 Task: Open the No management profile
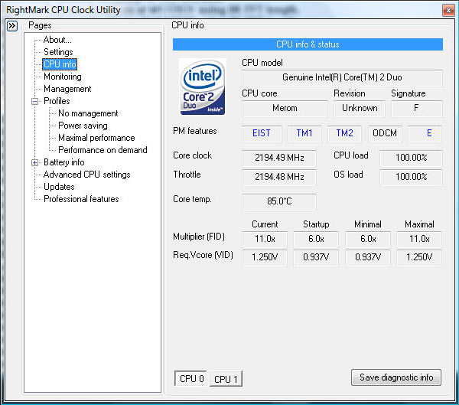pyautogui.click(x=88, y=113)
